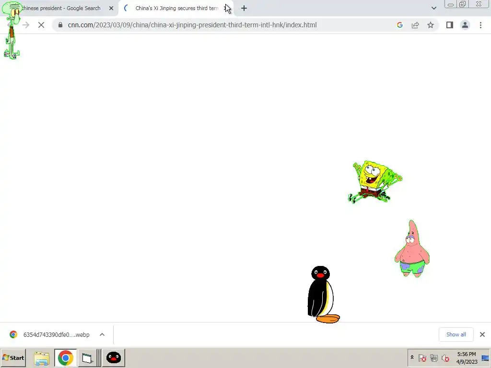491x368 pixels.
Task: Stop loading the CNN page
Action: click(x=41, y=25)
